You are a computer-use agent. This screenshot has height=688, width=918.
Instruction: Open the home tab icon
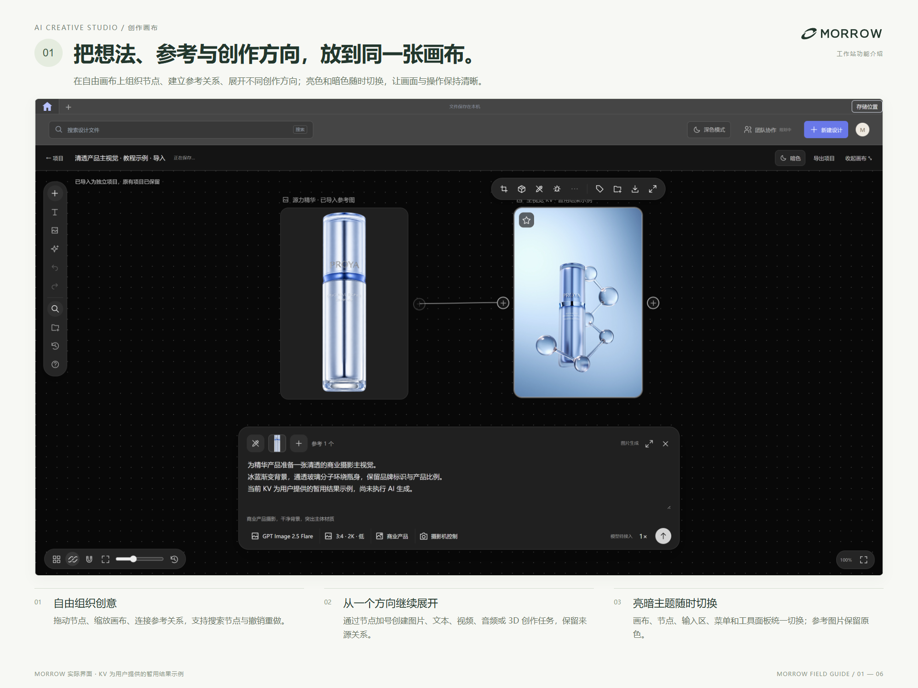point(47,107)
